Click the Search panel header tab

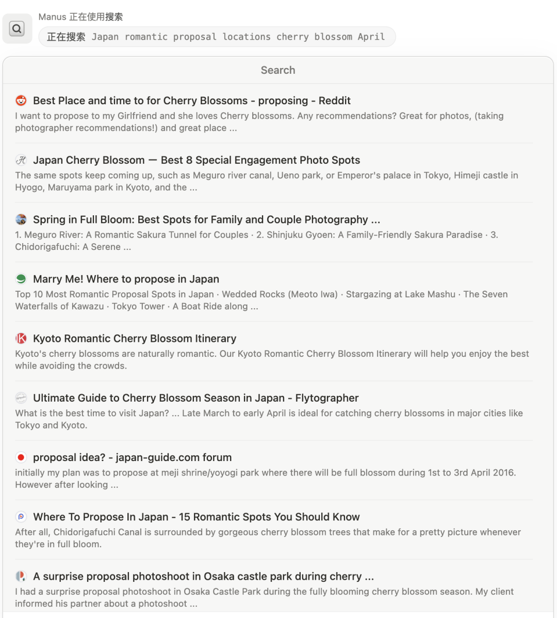click(x=277, y=70)
